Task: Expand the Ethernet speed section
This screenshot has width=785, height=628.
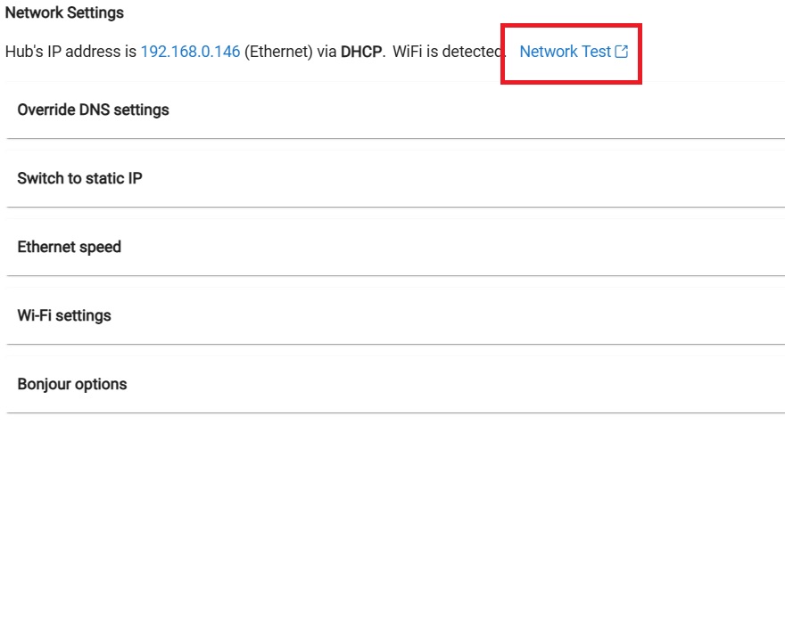Action: [x=395, y=247]
